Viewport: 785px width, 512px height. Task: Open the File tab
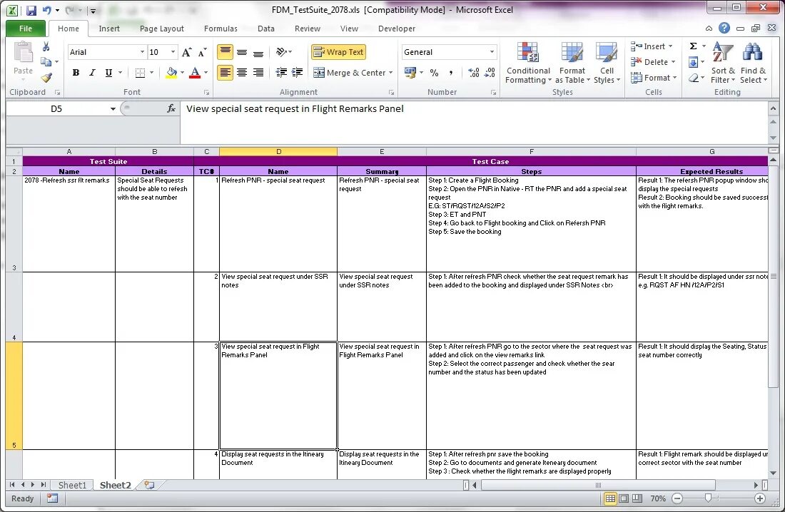26,29
